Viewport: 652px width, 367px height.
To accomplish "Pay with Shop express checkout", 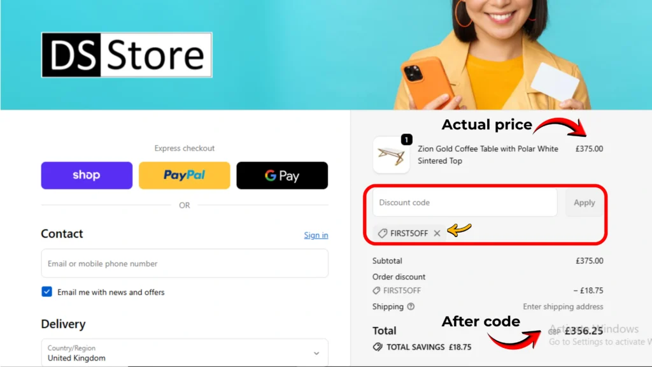I will pyautogui.click(x=87, y=175).
